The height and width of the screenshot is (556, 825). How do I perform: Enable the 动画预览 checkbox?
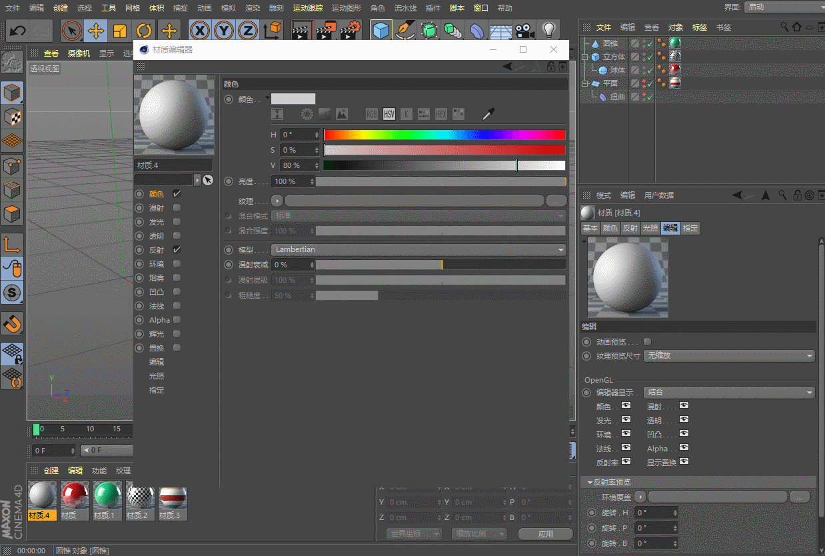coord(647,342)
